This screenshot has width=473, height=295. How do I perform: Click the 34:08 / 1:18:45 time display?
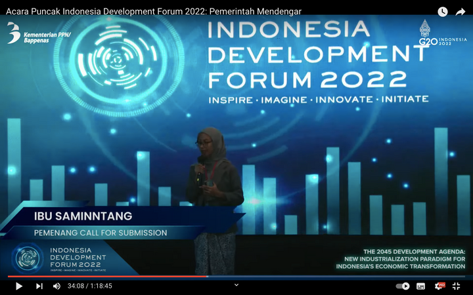pos(89,286)
